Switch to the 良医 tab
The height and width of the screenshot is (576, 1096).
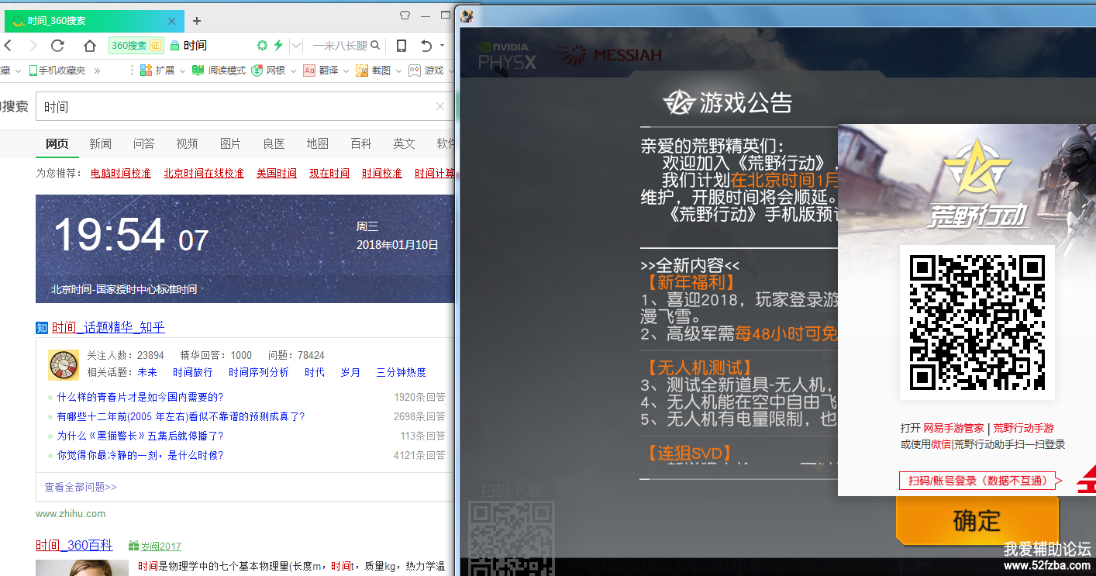pos(274,143)
